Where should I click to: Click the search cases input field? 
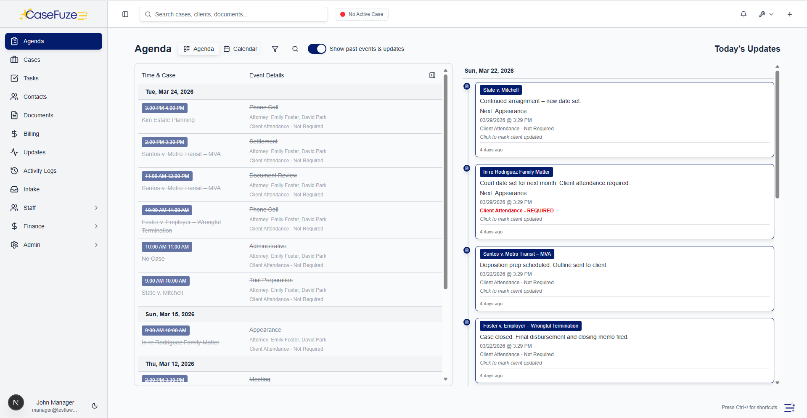tap(233, 14)
